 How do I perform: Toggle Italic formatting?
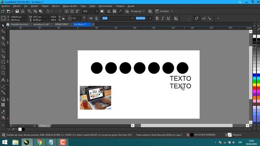coord(162,18)
